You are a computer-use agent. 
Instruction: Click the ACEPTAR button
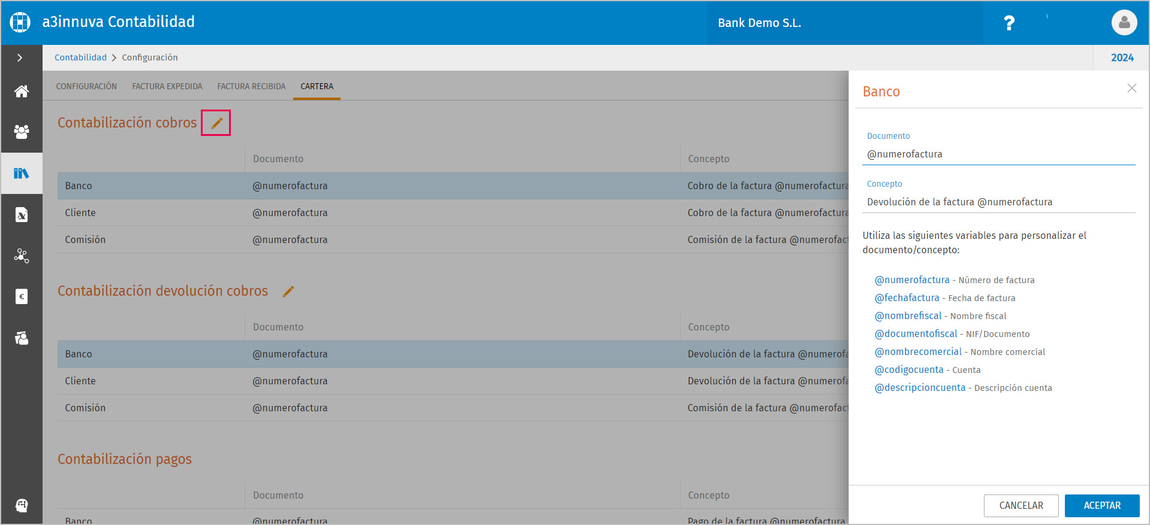pyautogui.click(x=1102, y=505)
